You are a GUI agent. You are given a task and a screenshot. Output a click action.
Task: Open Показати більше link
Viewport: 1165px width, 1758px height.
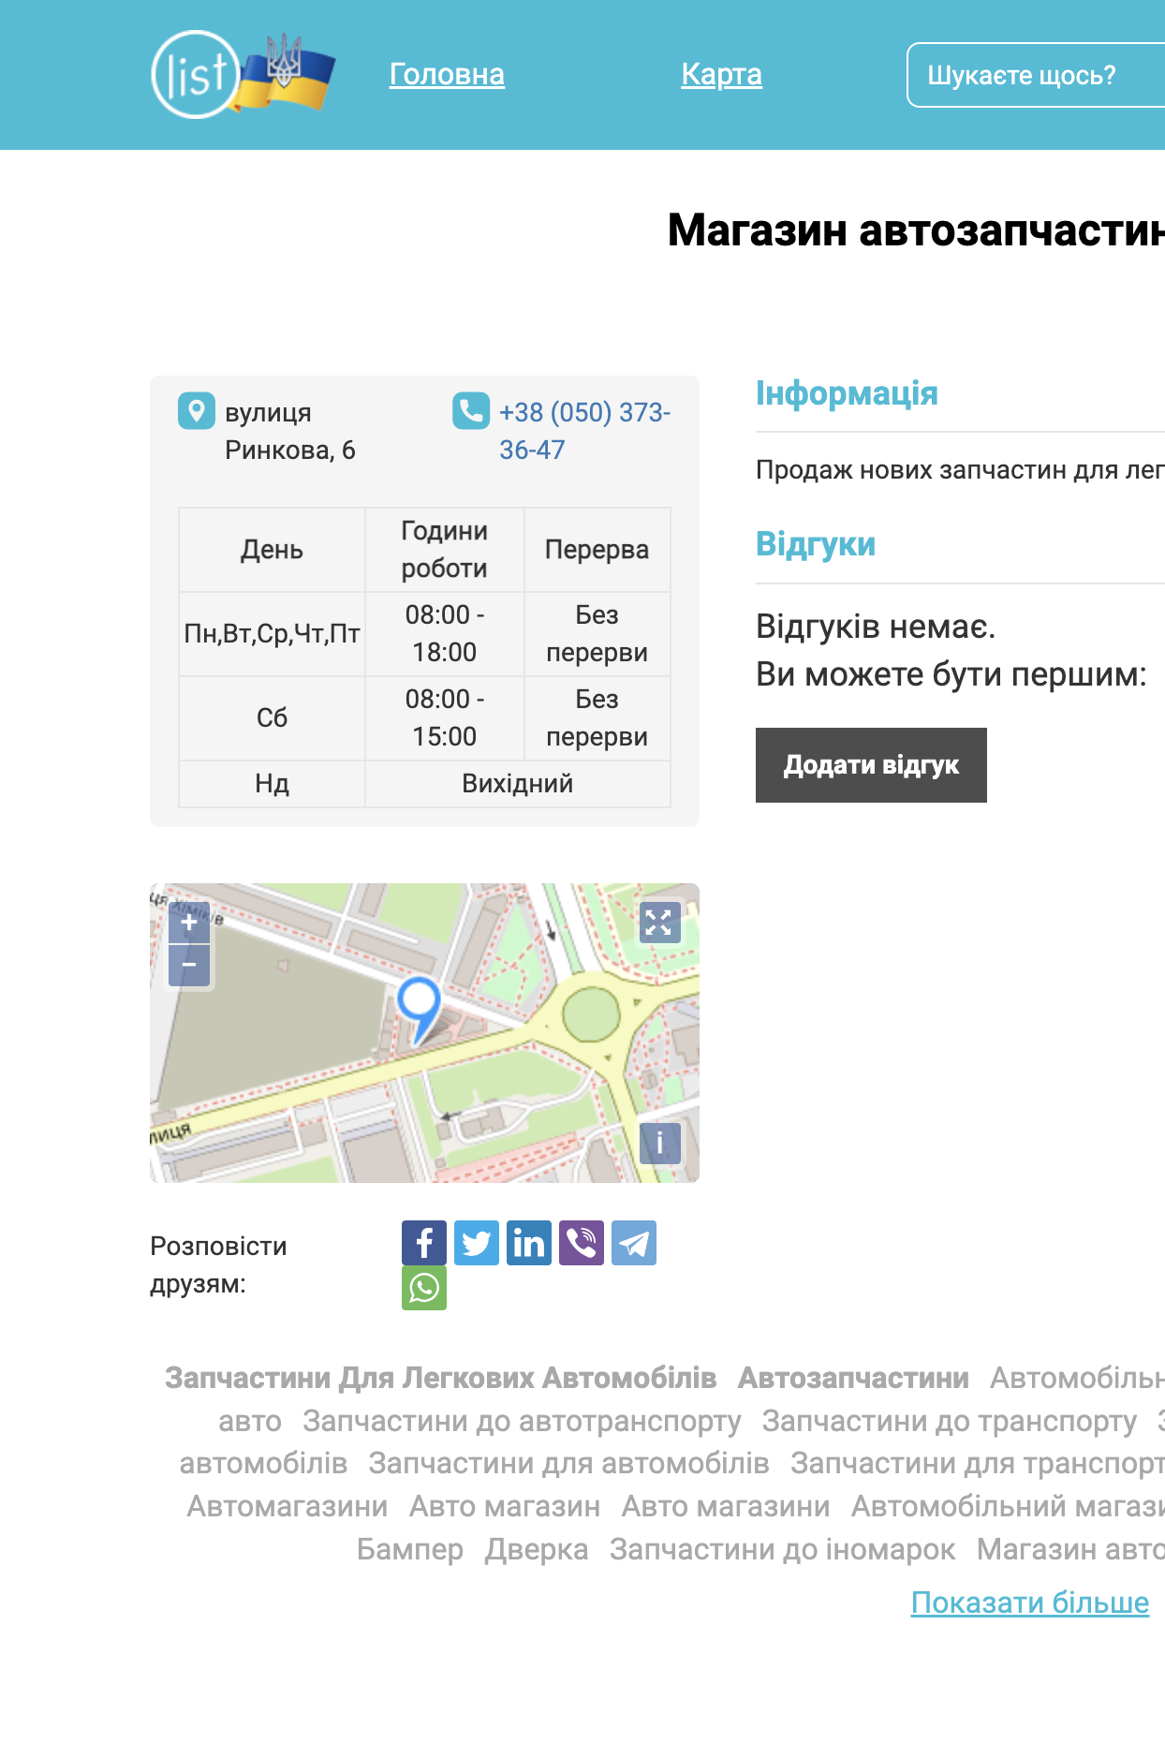[1029, 1603]
